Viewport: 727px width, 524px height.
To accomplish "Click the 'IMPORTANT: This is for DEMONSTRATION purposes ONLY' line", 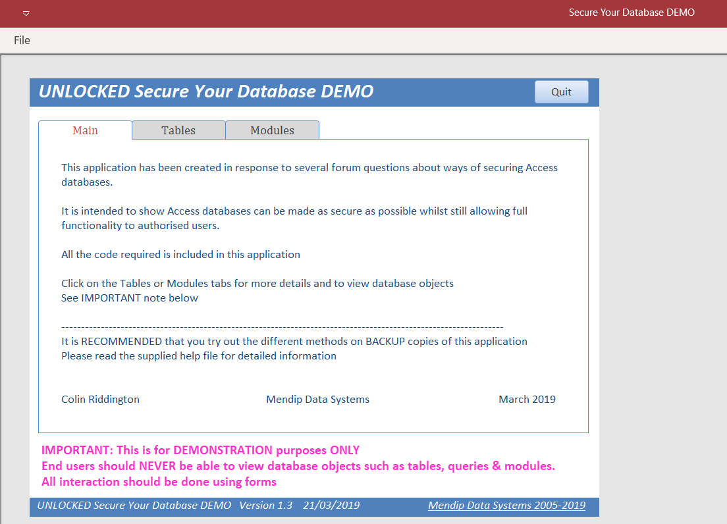I will click(x=200, y=450).
